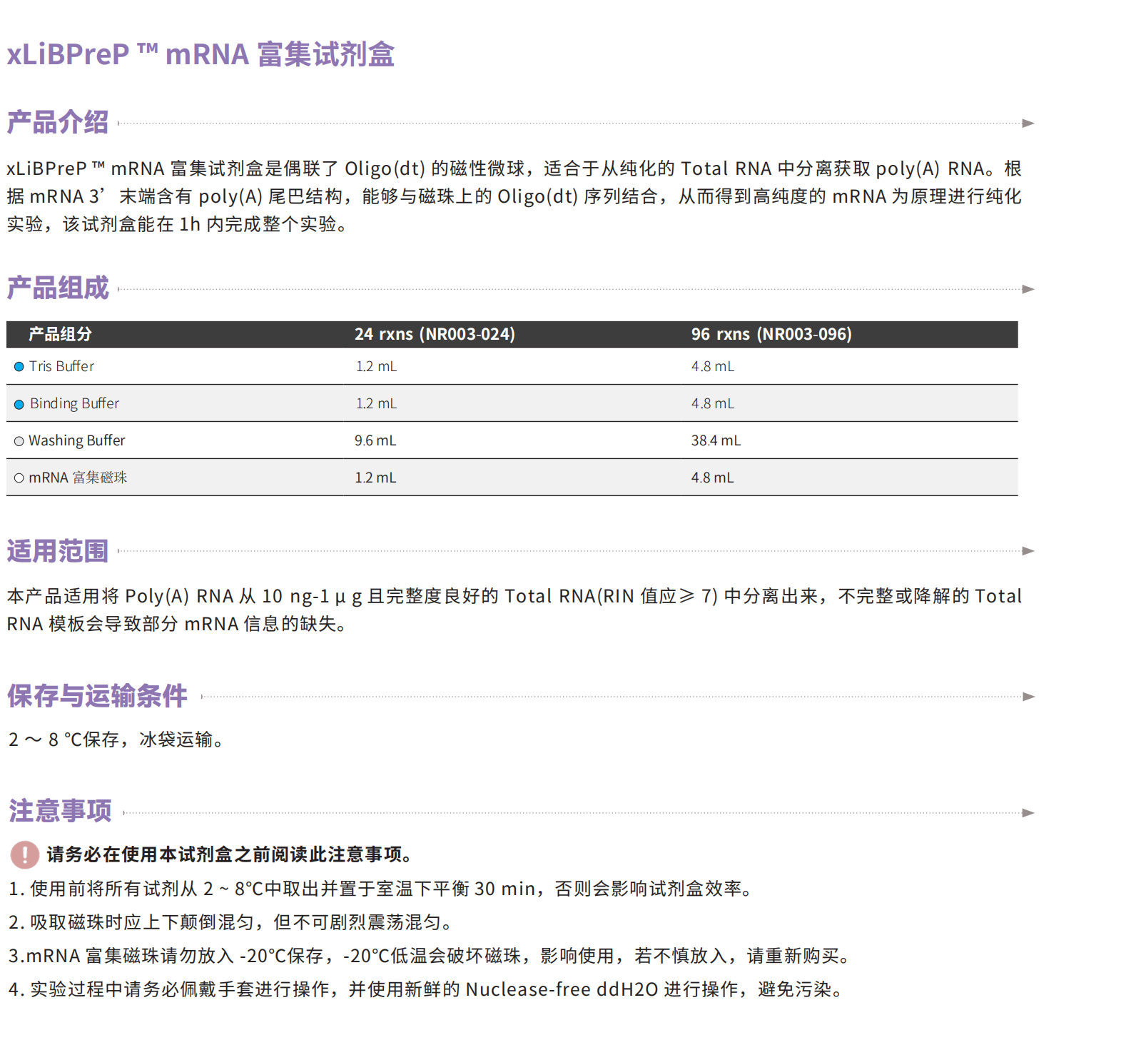Click the title xLiBPreP mRNA 富集试剂盒

(201, 54)
